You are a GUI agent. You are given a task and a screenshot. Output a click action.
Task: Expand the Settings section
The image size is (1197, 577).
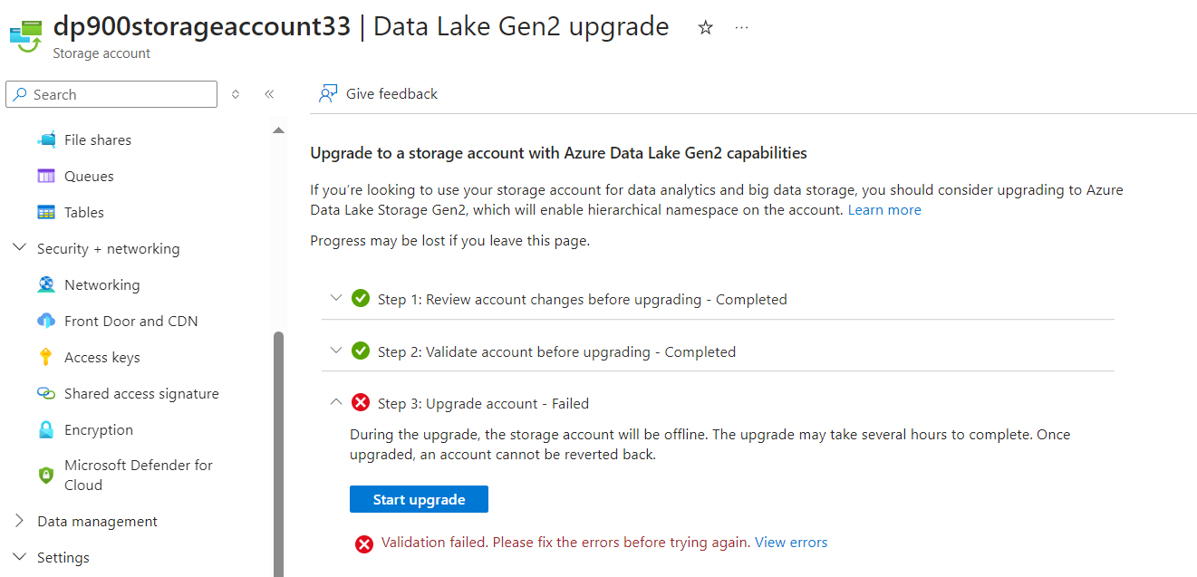[66, 556]
